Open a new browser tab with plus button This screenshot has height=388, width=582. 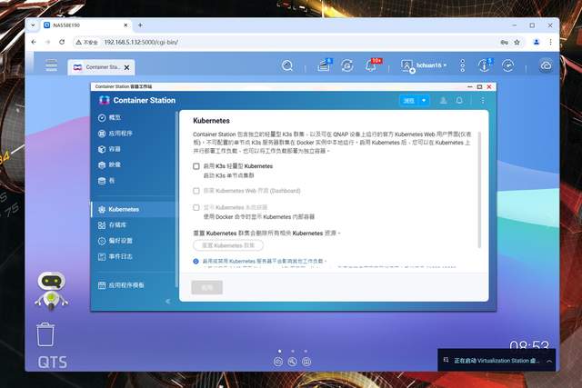(140, 25)
